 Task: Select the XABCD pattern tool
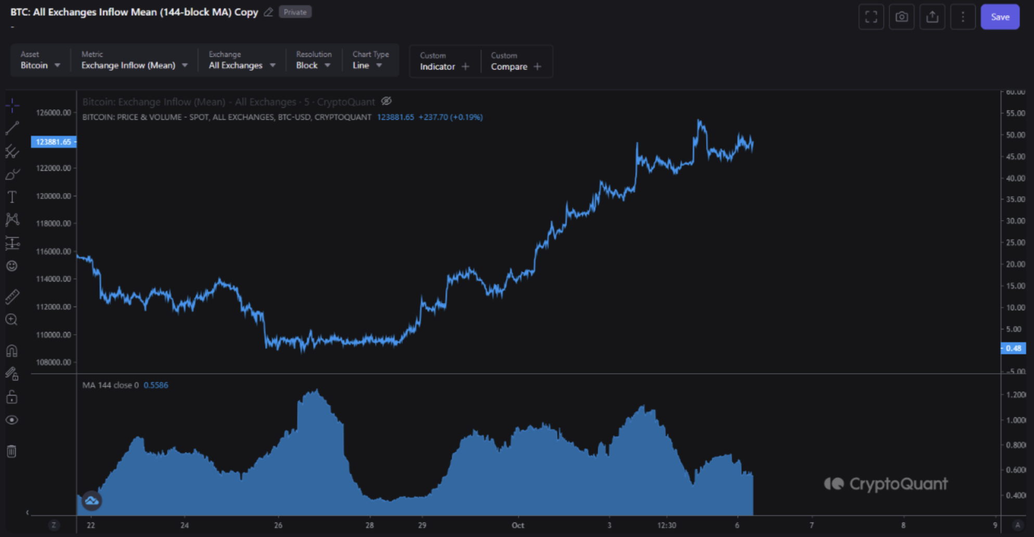coord(12,220)
